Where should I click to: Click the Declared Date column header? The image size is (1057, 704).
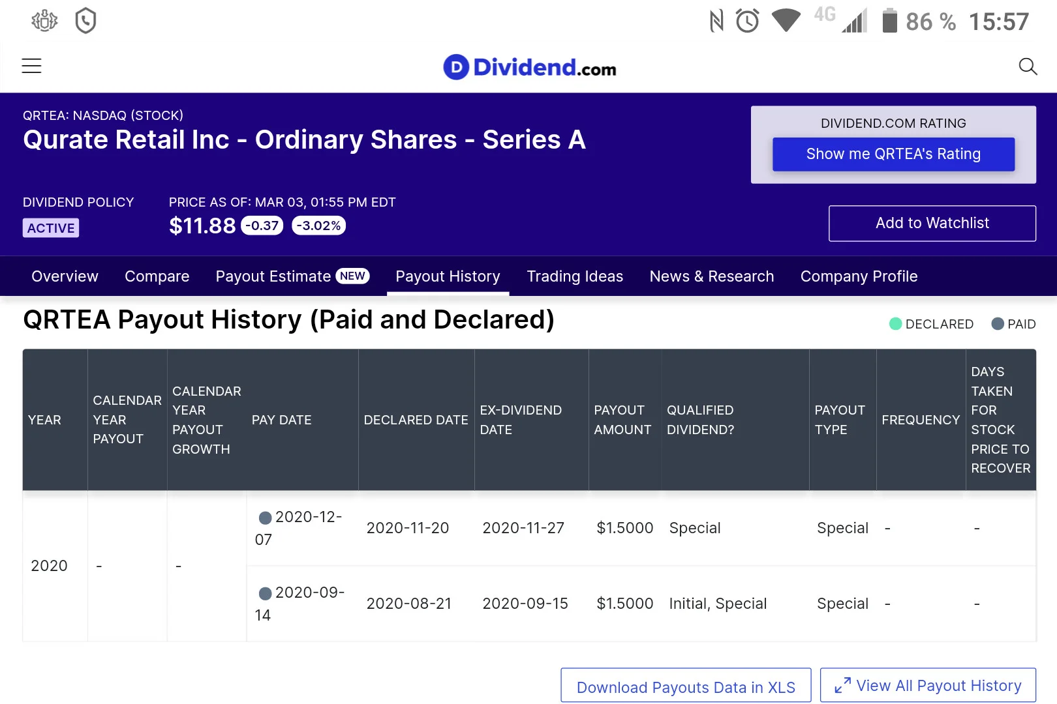point(416,420)
